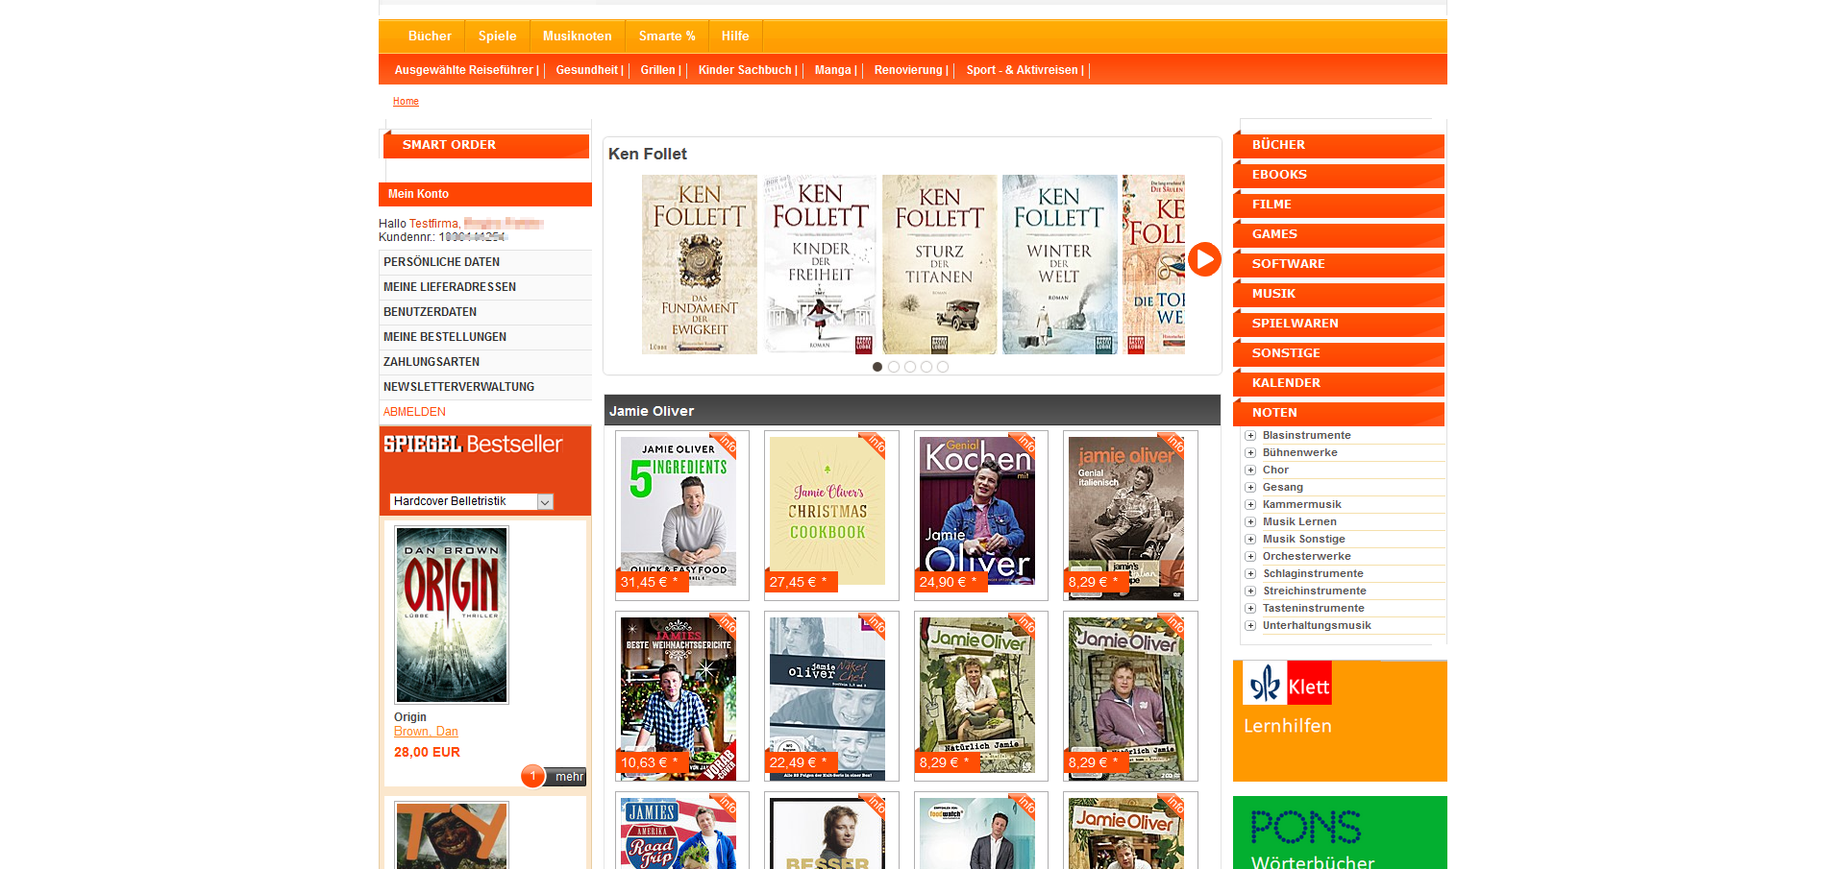Open the Bücher main menu
Viewport: 1827px width, 869px height.
coord(430,36)
